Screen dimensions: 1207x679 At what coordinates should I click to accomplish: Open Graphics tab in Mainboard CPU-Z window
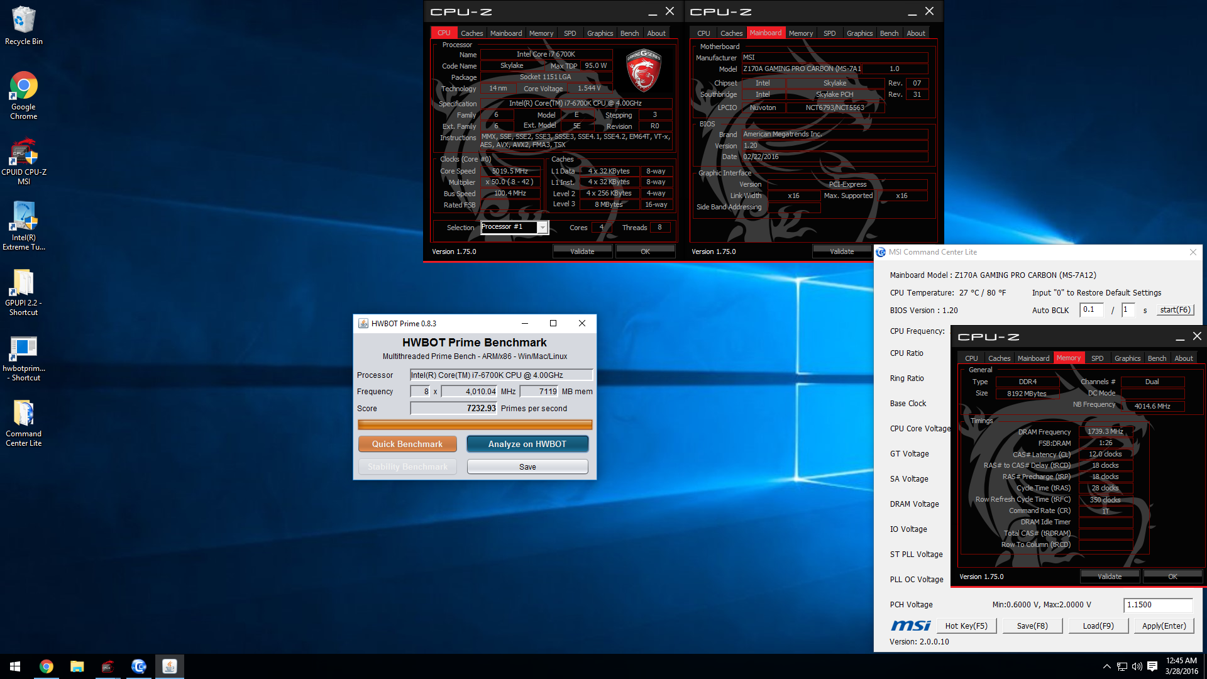click(859, 33)
